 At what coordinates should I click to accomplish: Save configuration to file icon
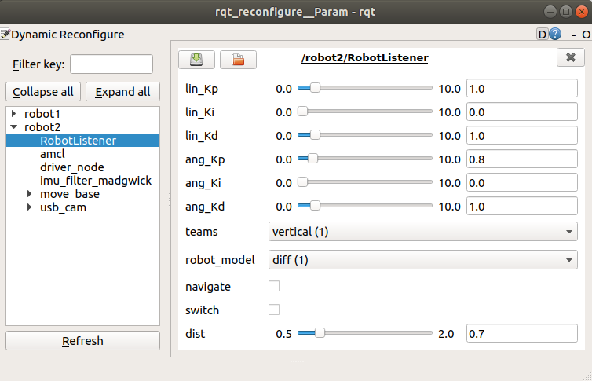click(196, 60)
